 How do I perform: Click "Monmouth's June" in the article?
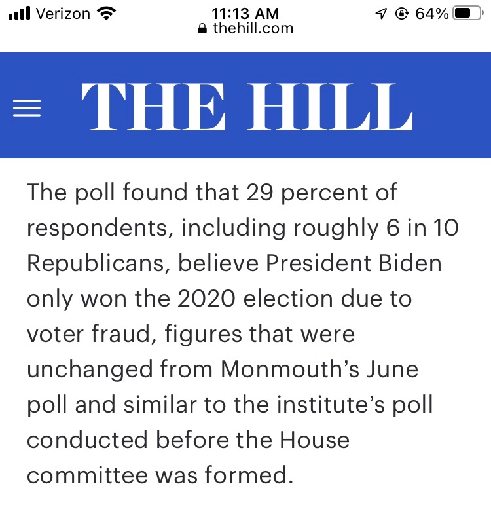pos(319,369)
